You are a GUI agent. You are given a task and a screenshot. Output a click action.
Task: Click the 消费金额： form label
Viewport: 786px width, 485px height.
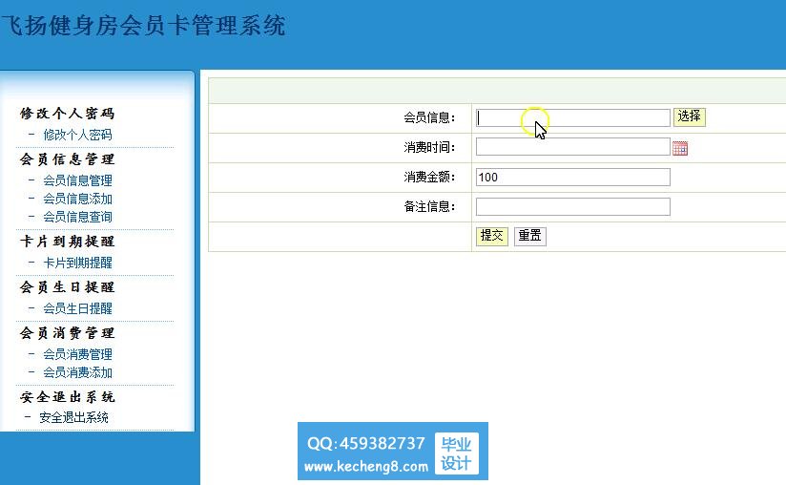(429, 177)
